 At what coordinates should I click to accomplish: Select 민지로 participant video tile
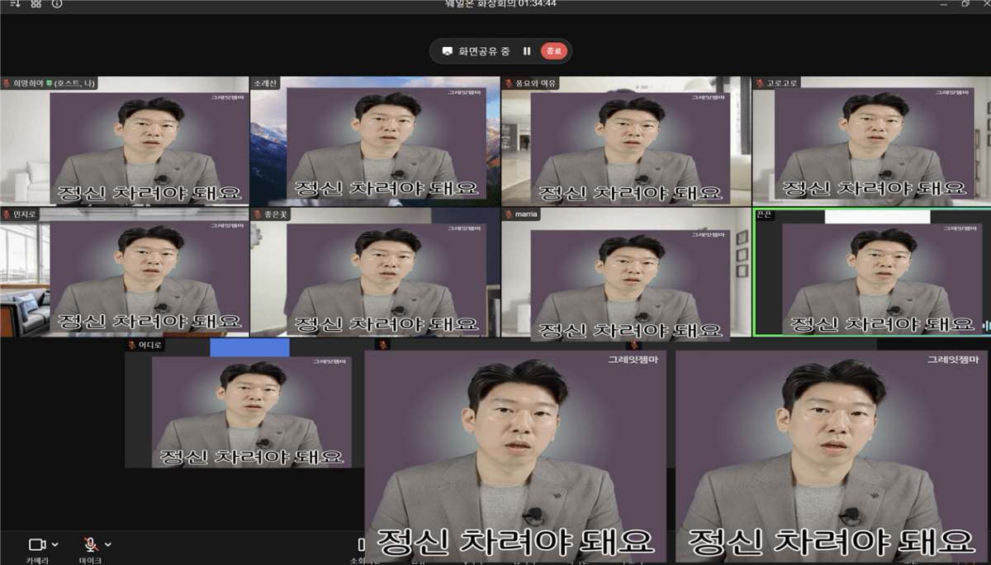(x=125, y=272)
